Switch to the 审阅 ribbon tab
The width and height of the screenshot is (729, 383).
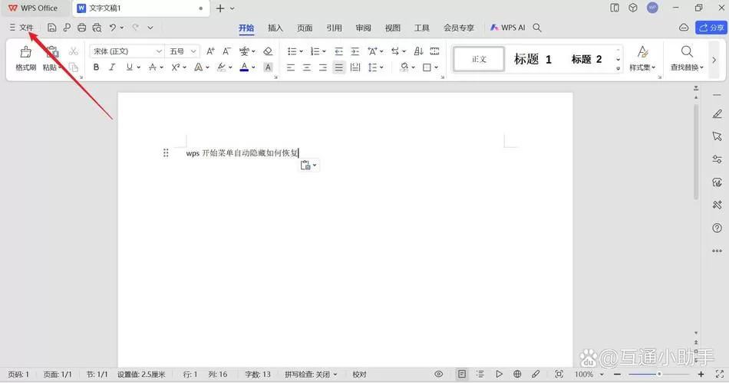tap(363, 28)
